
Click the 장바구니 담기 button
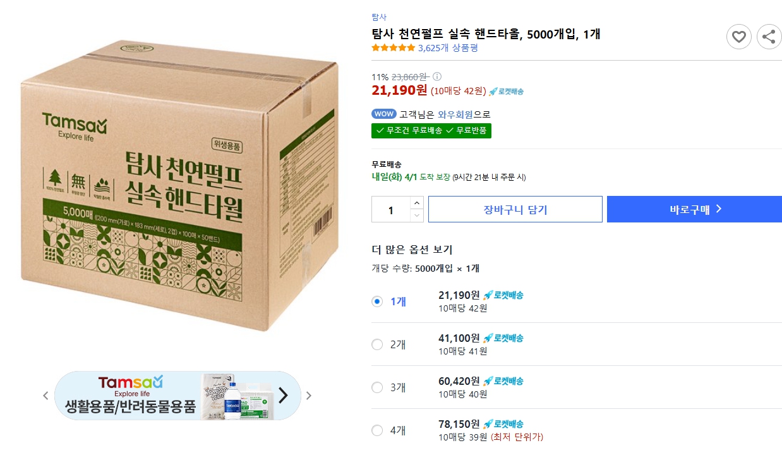point(515,209)
